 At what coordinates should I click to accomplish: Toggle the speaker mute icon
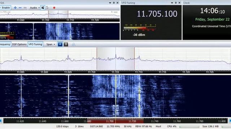point(43,8)
